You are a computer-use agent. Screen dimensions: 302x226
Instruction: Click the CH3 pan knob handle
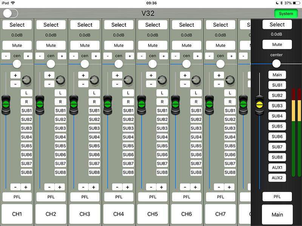(x=85, y=64)
